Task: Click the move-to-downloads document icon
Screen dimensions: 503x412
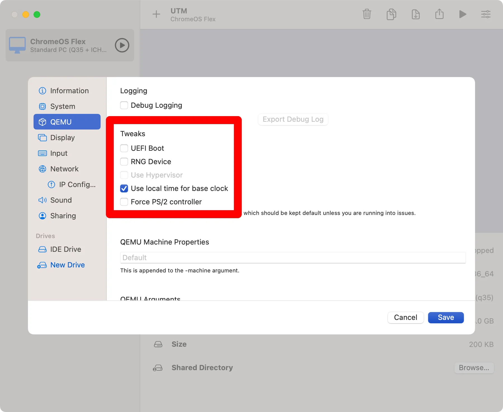Action: pos(416,14)
